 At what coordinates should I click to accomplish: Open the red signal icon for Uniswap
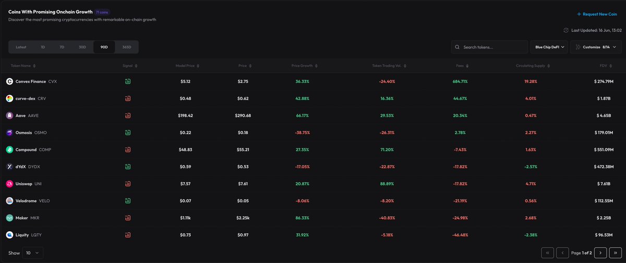click(128, 184)
